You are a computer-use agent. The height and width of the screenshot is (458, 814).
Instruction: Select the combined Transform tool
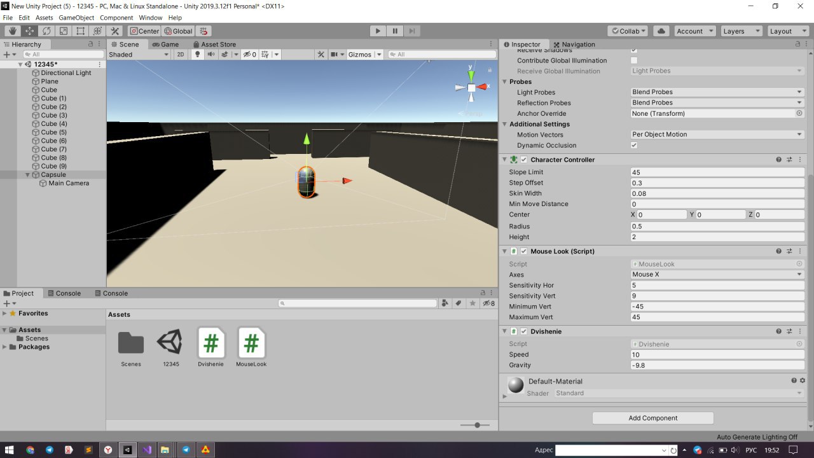click(98, 31)
